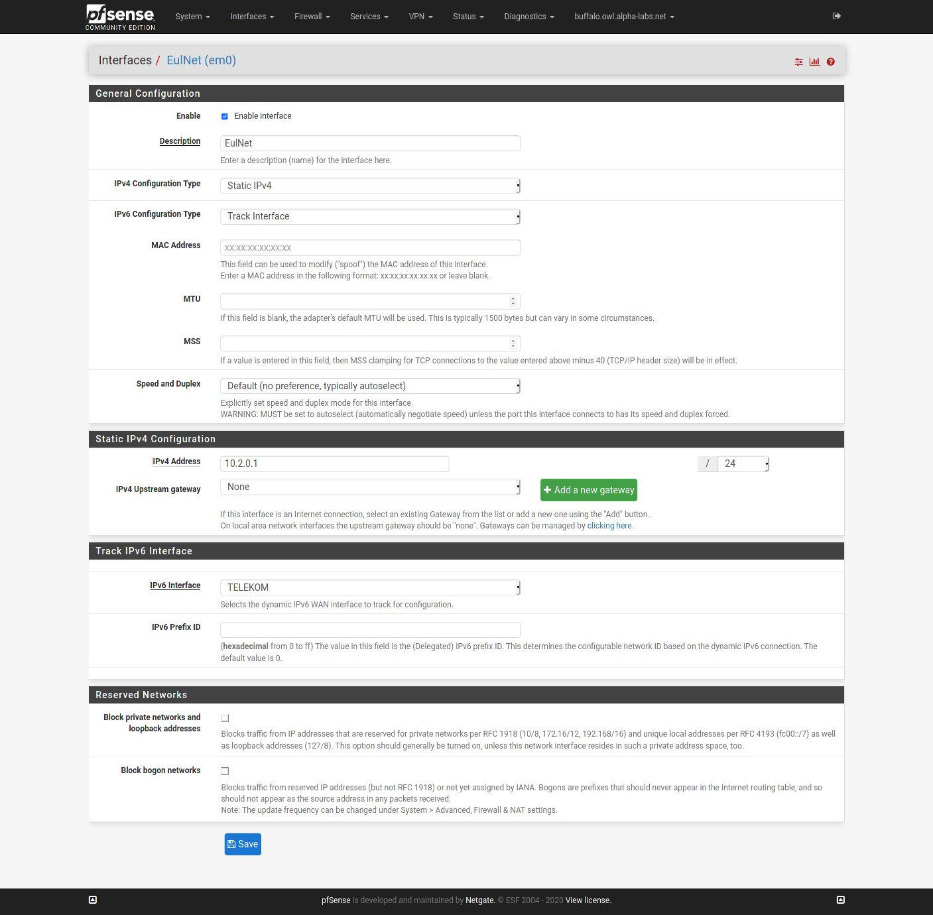This screenshot has height=915, width=933.
Task: Click pfSense link in footer
Action: (x=336, y=900)
